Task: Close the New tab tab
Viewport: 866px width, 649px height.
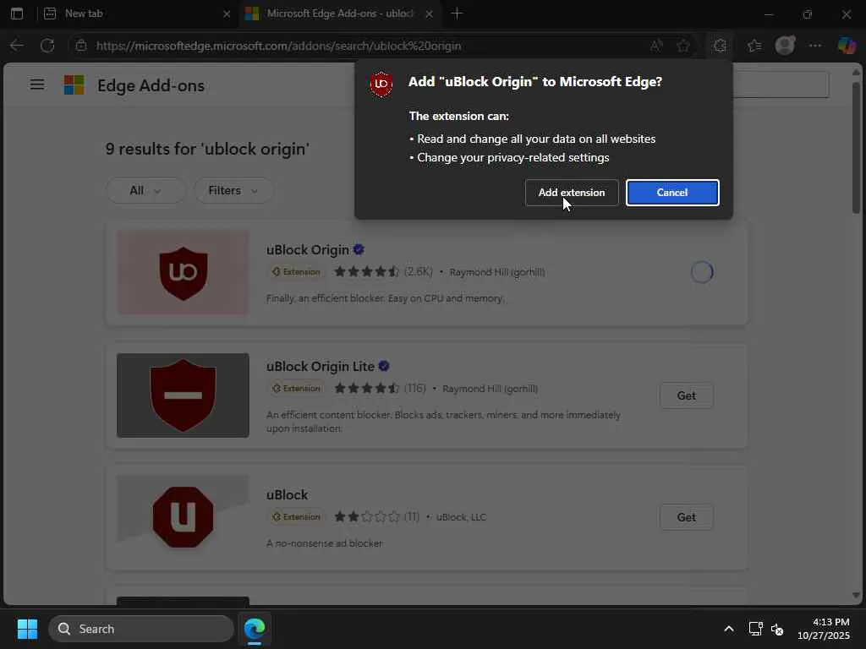Action: (x=227, y=14)
